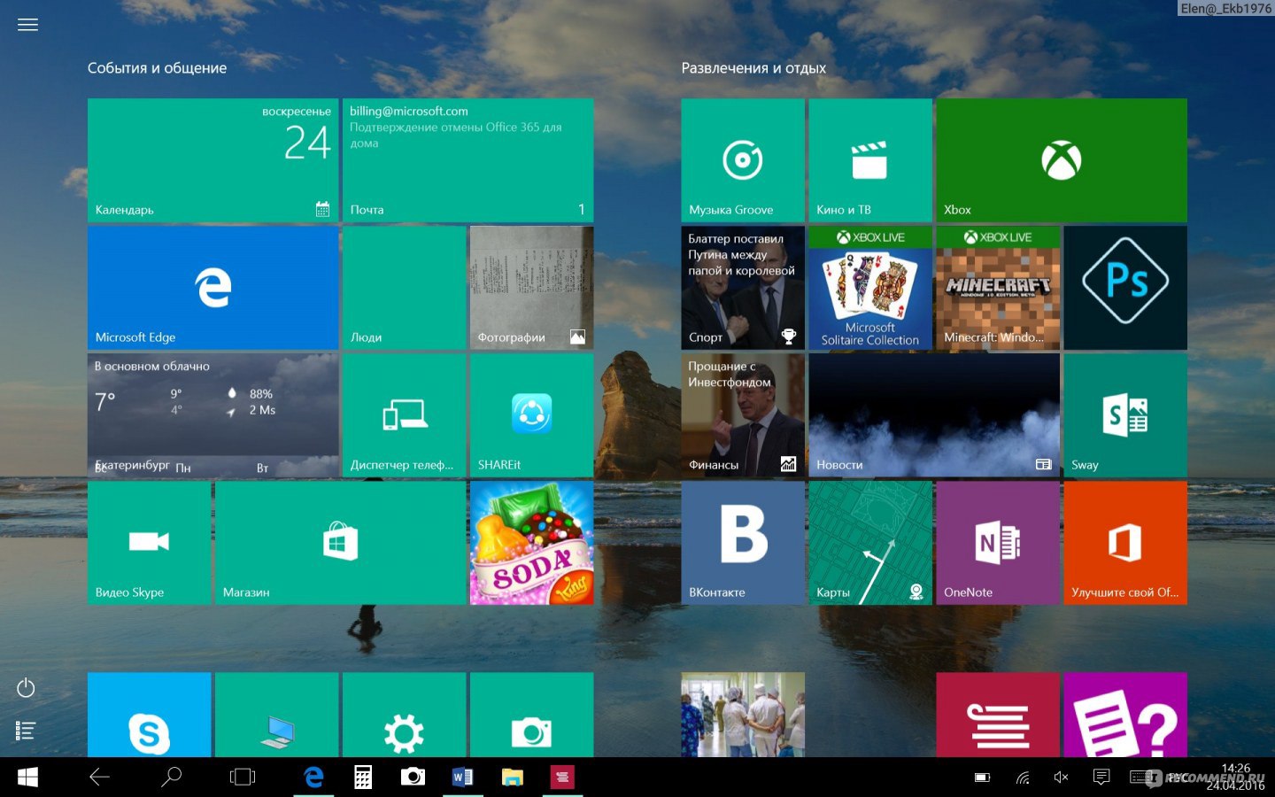The width and height of the screenshot is (1275, 797).
Task: Open the hospital corridor photo tile
Action: click(x=743, y=714)
